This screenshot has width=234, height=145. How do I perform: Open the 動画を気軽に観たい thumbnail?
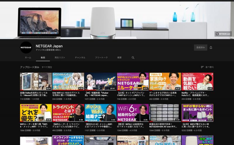tap(197, 81)
